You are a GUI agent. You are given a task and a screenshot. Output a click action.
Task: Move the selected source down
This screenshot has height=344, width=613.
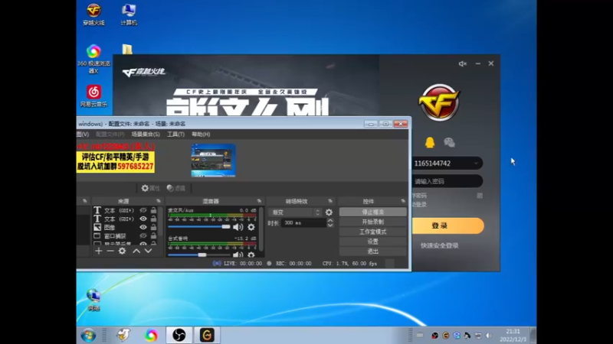[x=148, y=252]
